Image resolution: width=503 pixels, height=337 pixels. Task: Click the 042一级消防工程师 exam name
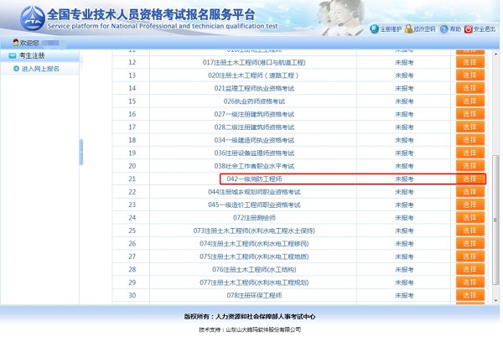(254, 179)
